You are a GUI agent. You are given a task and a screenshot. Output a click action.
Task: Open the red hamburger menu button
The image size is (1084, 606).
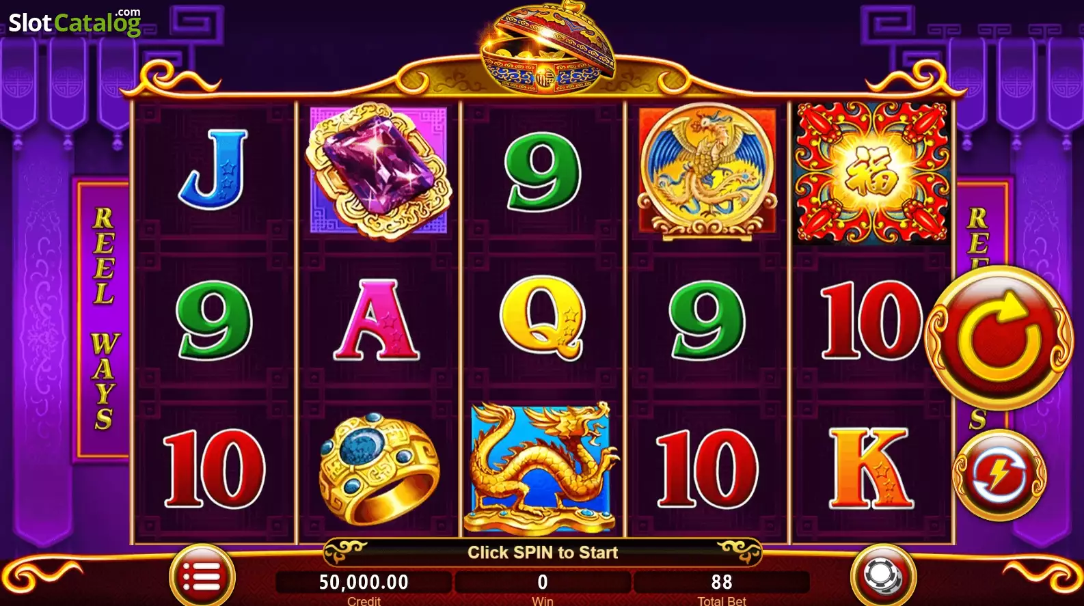[x=202, y=577]
